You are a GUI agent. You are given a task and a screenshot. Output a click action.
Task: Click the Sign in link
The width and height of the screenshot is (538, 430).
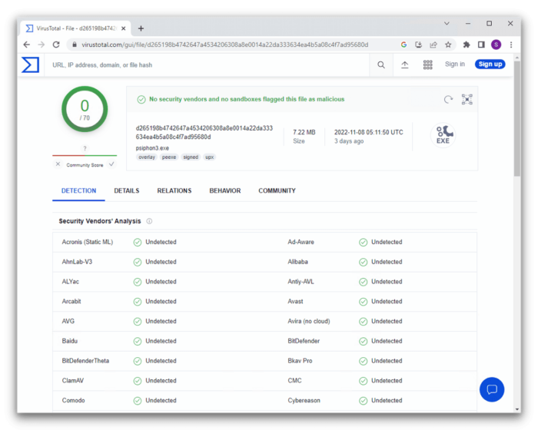[454, 64]
